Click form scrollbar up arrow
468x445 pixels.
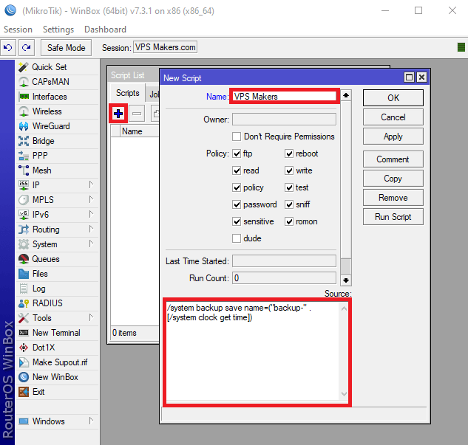(x=345, y=95)
